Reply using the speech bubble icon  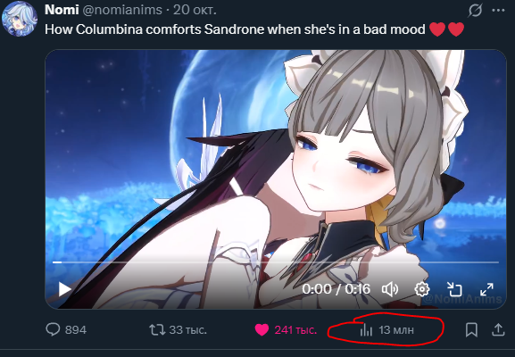click(53, 329)
